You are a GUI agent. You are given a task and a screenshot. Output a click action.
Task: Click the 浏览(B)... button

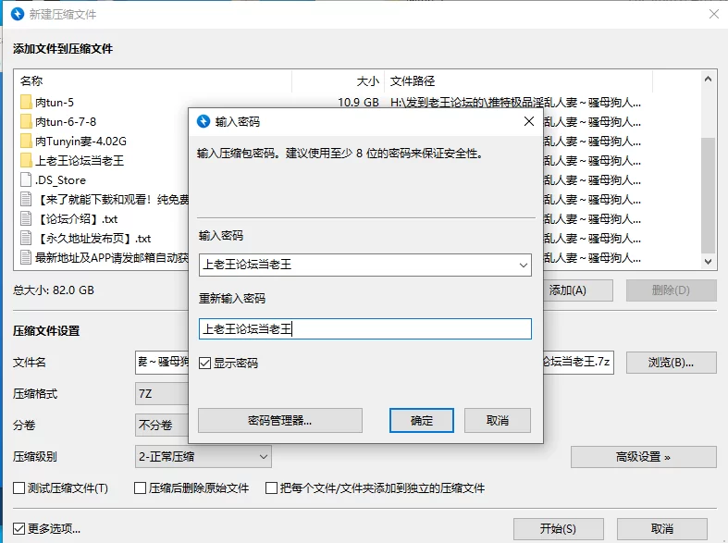pos(671,363)
